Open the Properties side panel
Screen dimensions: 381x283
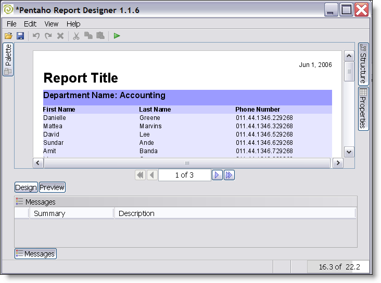point(363,109)
